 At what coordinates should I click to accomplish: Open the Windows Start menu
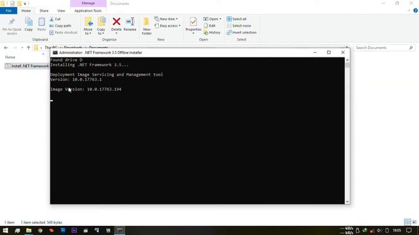[x=5, y=230]
